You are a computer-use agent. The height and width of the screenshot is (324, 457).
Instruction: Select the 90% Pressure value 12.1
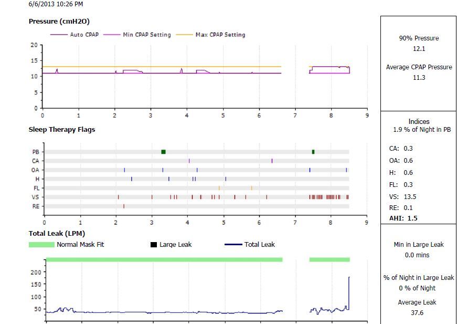[419, 48]
